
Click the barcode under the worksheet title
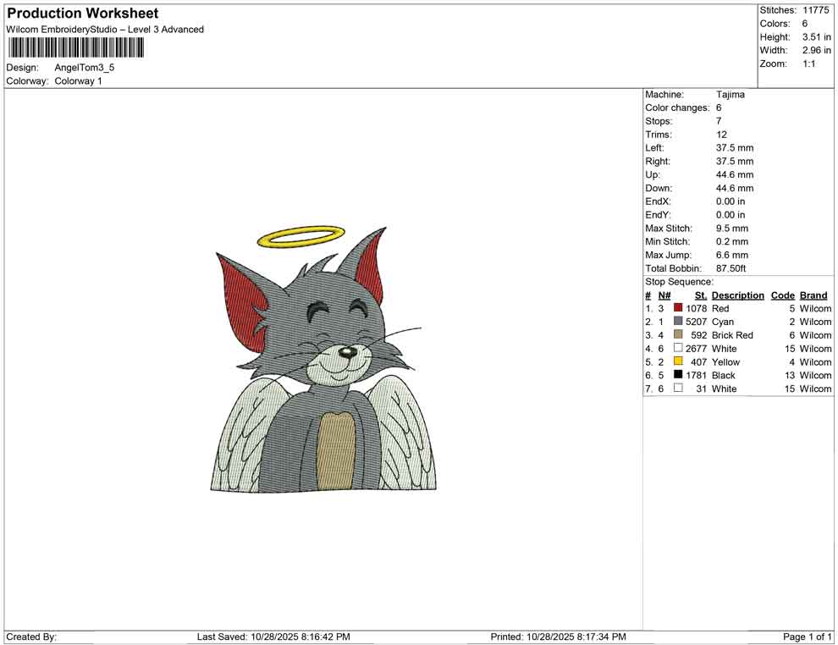coord(76,47)
